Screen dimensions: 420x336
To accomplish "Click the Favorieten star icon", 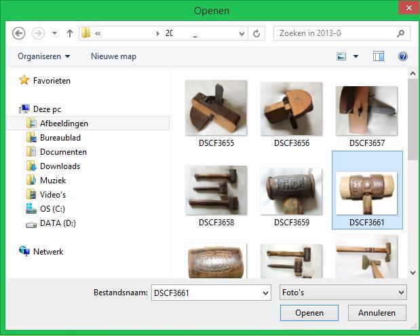I will [24, 80].
